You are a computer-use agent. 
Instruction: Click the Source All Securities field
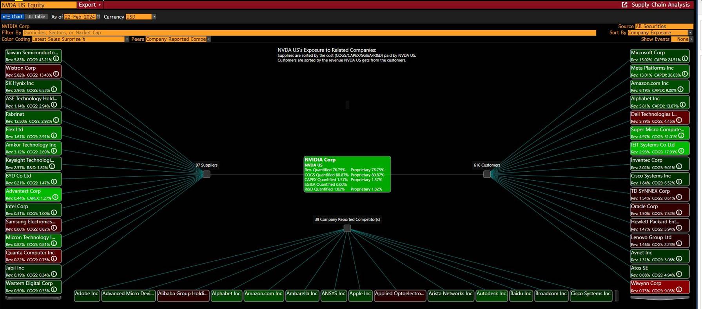[x=664, y=26]
